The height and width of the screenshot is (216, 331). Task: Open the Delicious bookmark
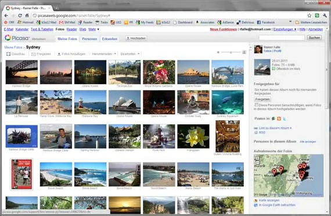click(x=245, y=22)
